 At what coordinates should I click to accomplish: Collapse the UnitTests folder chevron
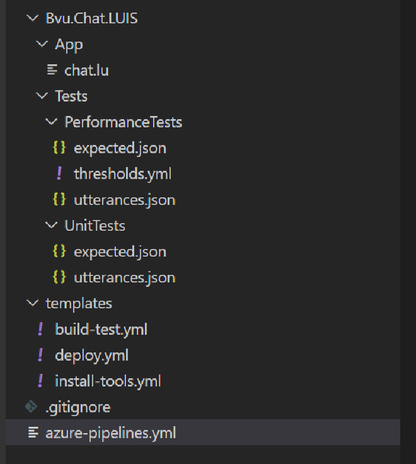point(51,226)
